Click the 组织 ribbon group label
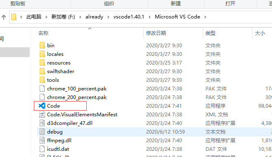The height and width of the screenshot is (157, 272). [109, 3]
